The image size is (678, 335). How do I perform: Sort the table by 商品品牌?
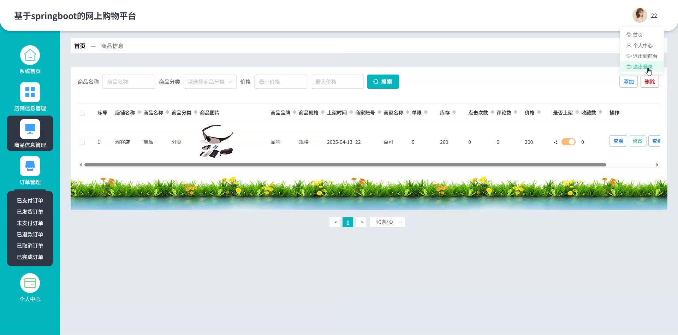click(295, 112)
